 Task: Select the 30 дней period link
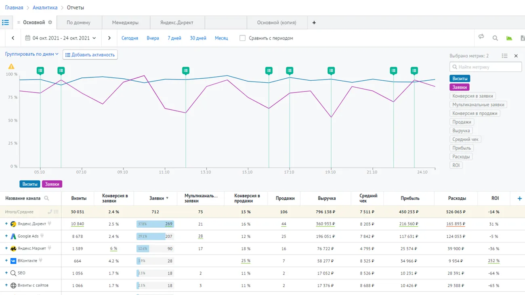198,38
